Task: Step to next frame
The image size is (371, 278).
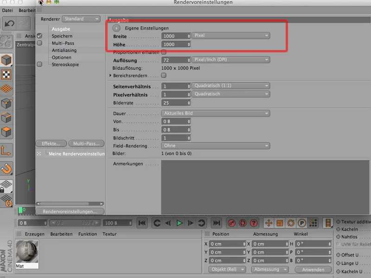Action: (191, 223)
